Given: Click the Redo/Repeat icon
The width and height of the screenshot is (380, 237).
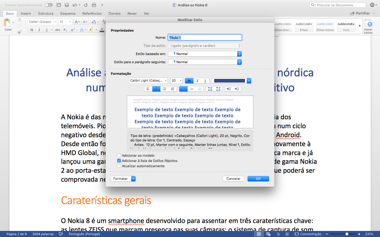Looking at the screenshot, I should tap(86, 5).
